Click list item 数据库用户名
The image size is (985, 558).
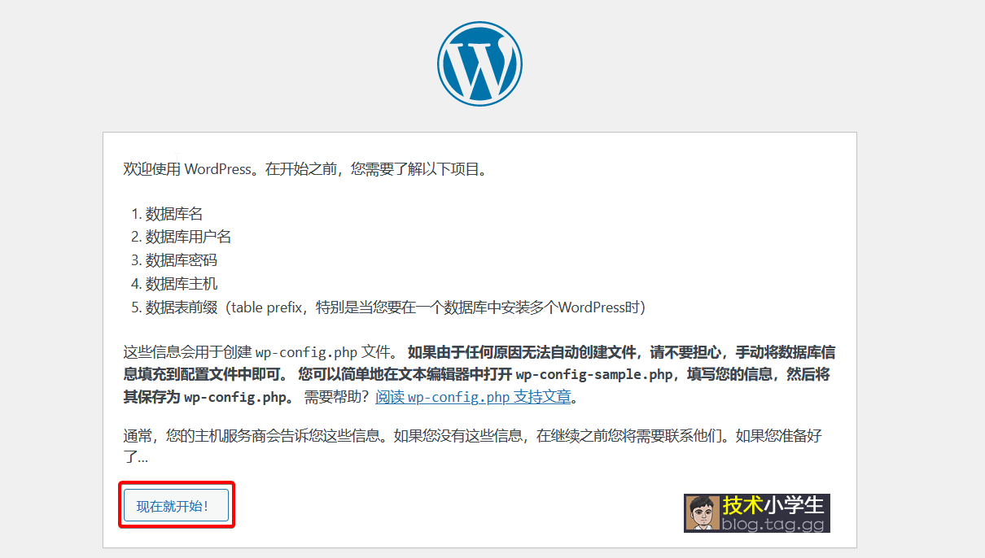[189, 237]
